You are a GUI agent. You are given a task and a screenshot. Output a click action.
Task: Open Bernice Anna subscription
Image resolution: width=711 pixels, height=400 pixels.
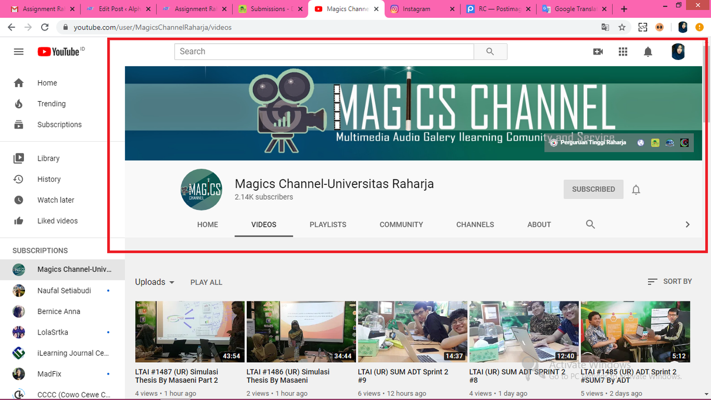62,312
